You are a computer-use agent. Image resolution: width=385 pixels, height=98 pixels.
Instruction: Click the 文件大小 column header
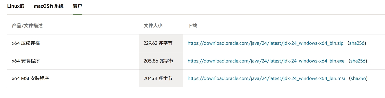pos(153,26)
